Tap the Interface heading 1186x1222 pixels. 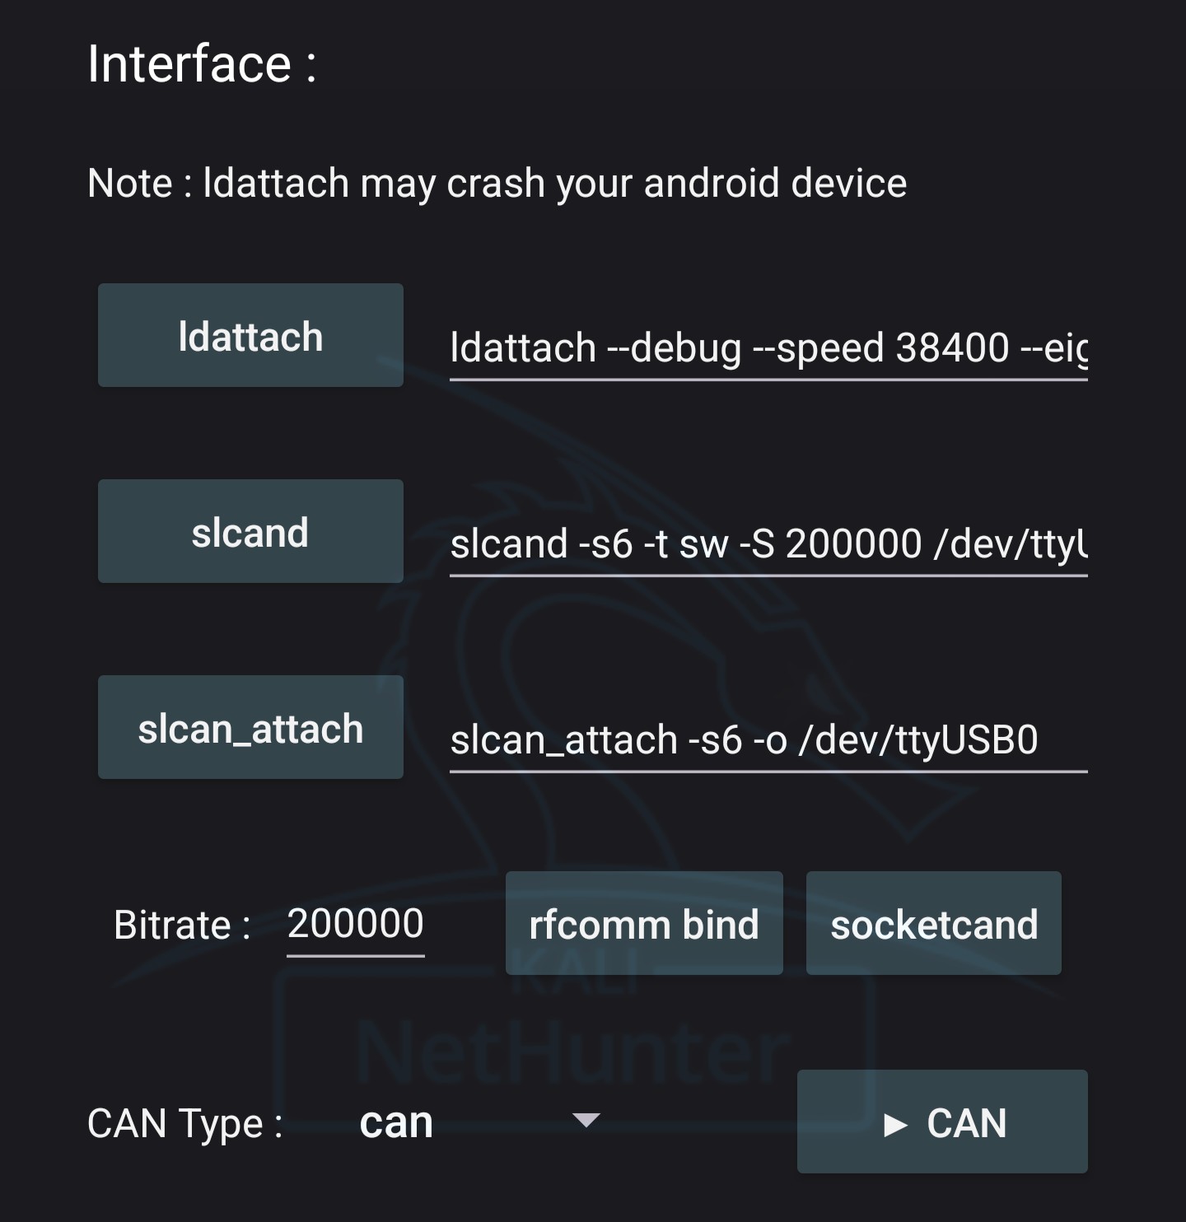202,64
